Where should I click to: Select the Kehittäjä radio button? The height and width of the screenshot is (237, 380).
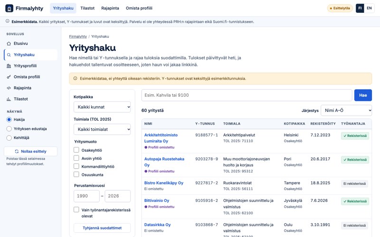9,138
